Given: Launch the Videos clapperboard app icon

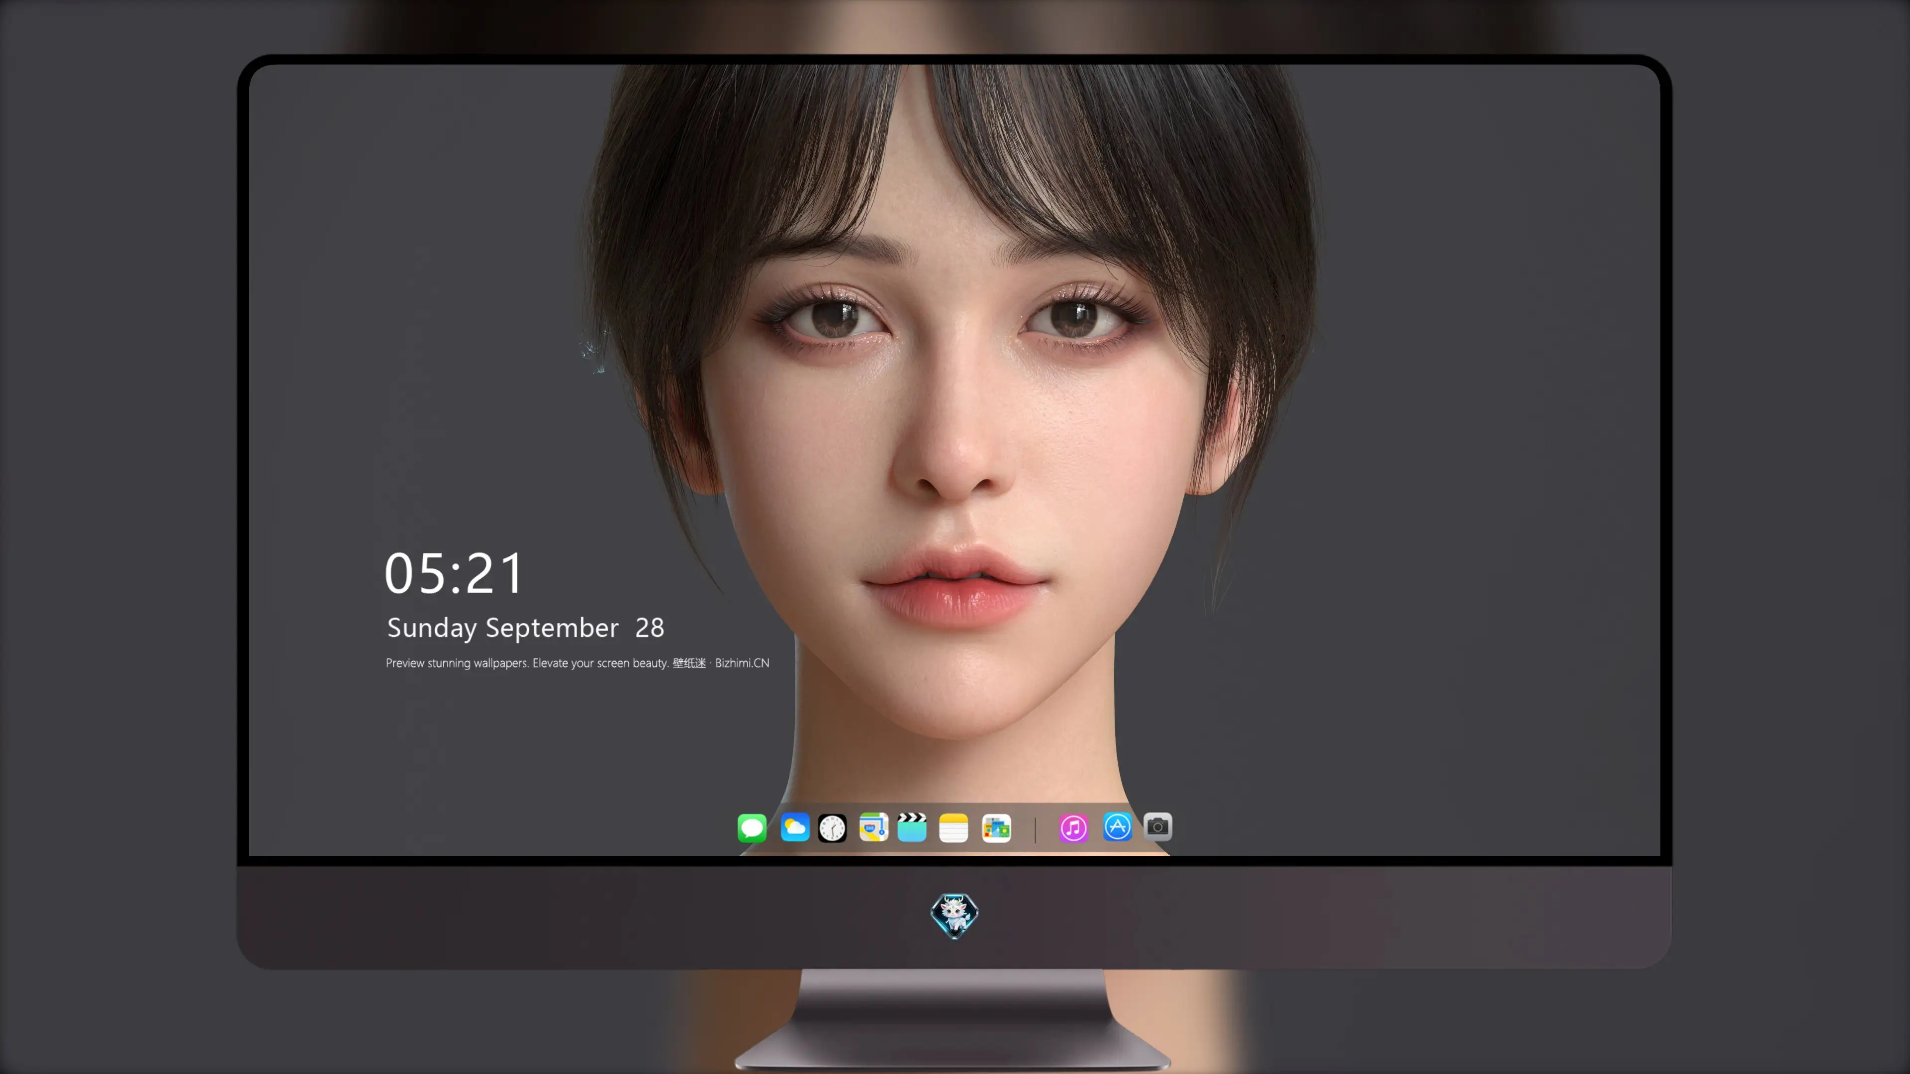Looking at the screenshot, I should (x=912, y=827).
